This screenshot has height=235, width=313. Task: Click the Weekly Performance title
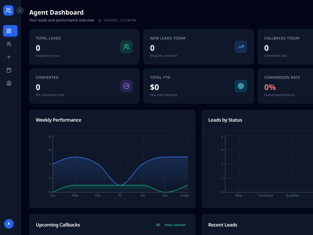click(x=59, y=120)
